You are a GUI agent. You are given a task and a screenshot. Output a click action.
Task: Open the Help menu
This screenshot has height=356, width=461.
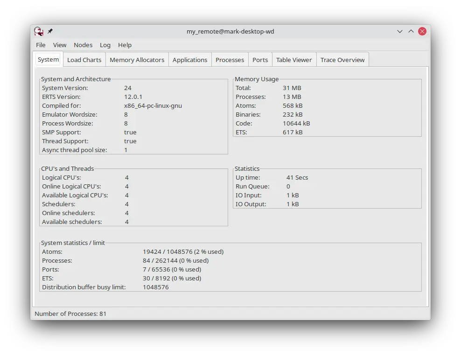point(125,45)
